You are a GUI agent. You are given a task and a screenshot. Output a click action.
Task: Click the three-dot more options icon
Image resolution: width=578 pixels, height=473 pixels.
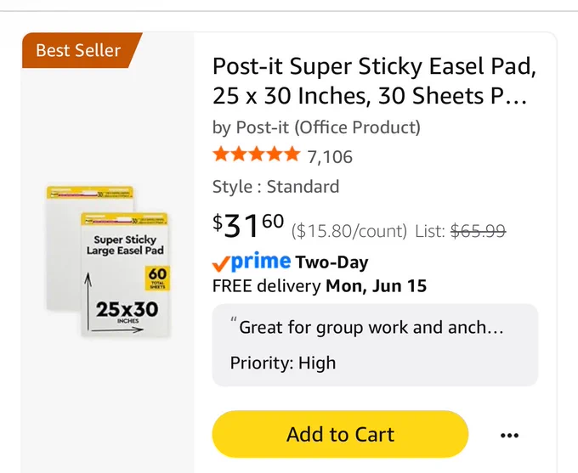[509, 436]
